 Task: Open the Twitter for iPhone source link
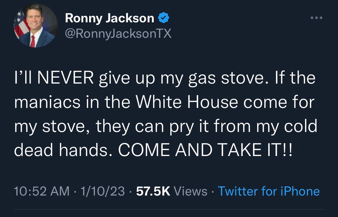pos(269,191)
